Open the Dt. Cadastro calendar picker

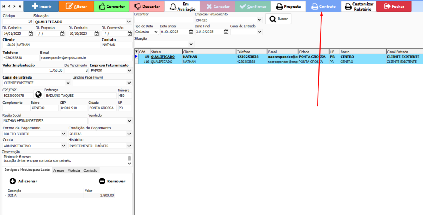[30, 33]
